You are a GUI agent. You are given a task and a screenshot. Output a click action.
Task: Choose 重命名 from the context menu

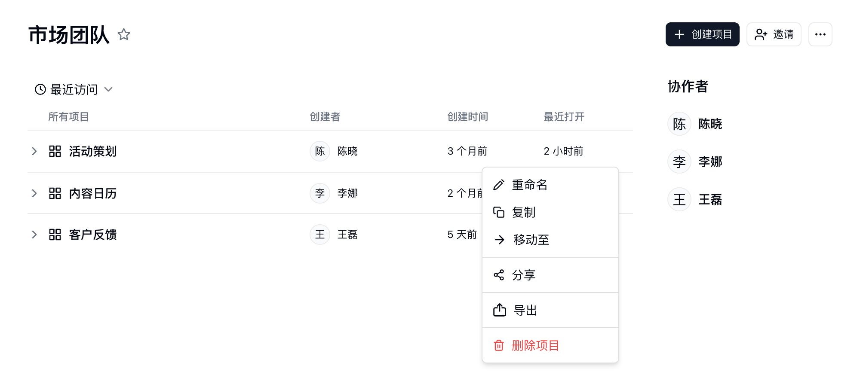tap(550, 185)
